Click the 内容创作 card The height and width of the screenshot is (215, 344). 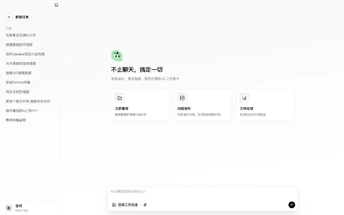click(x=203, y=105)
